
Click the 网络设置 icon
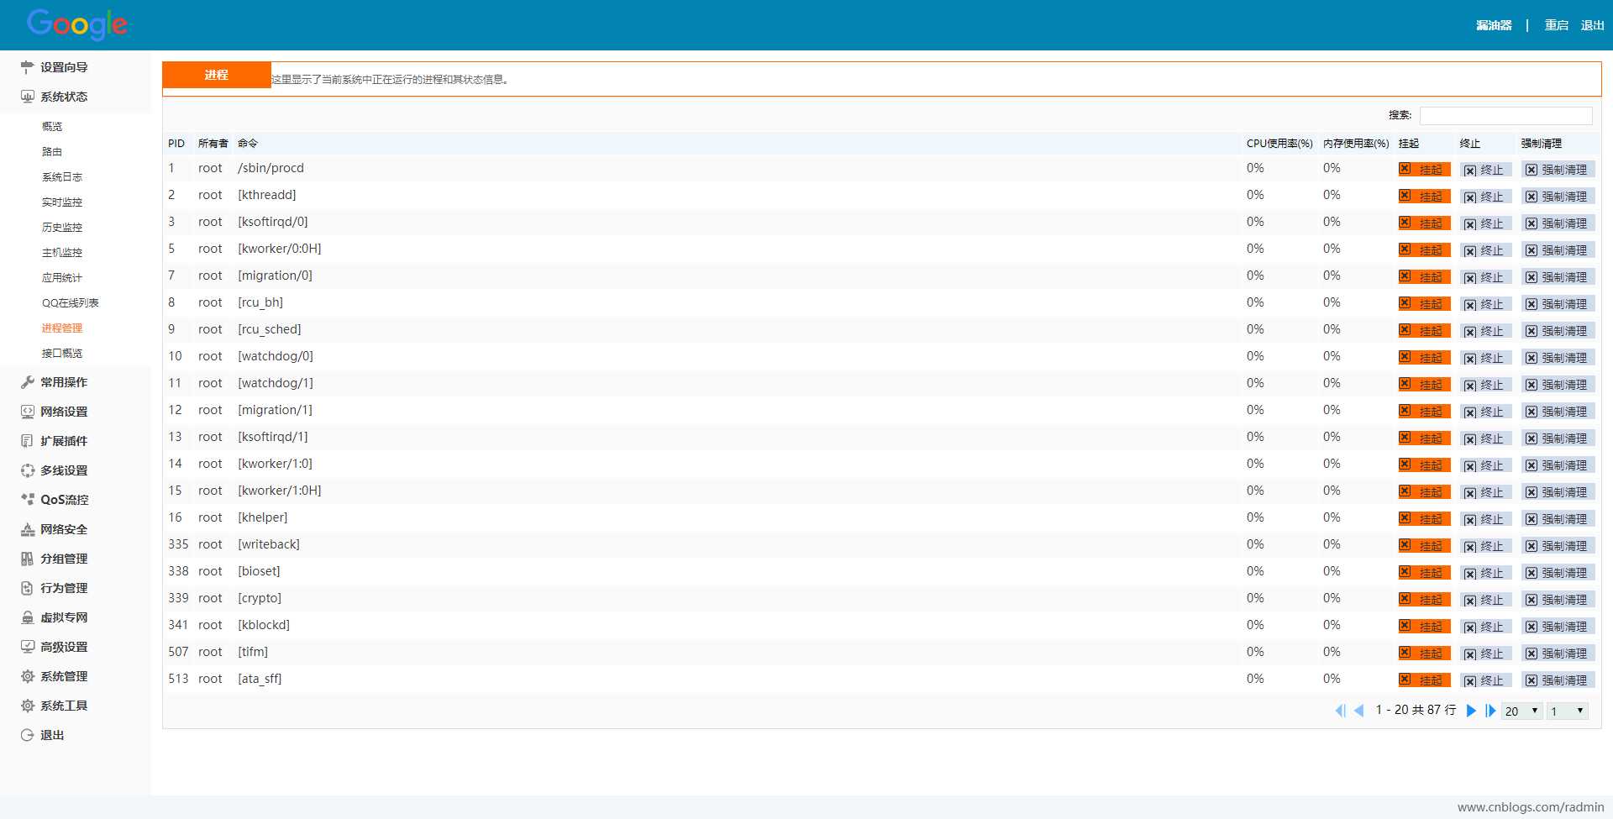(x=28, y=412)
